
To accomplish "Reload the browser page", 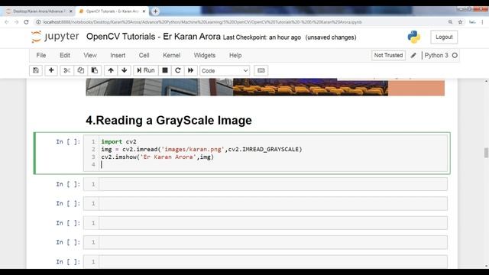I will coord(26,22).
